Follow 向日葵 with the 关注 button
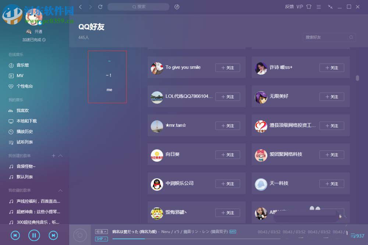The height and width of the screenshot is (245, 368). [x=227, y=155]
